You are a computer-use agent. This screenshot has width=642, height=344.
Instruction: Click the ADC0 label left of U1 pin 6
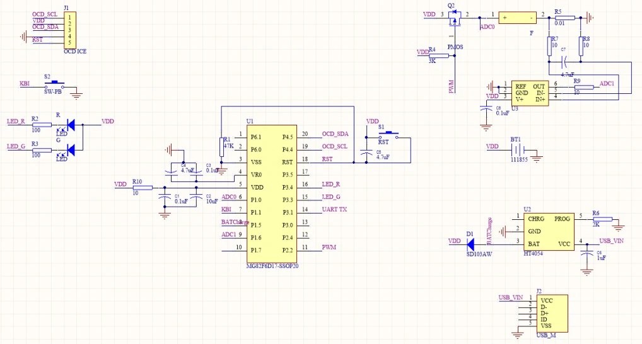pos(230,197)
